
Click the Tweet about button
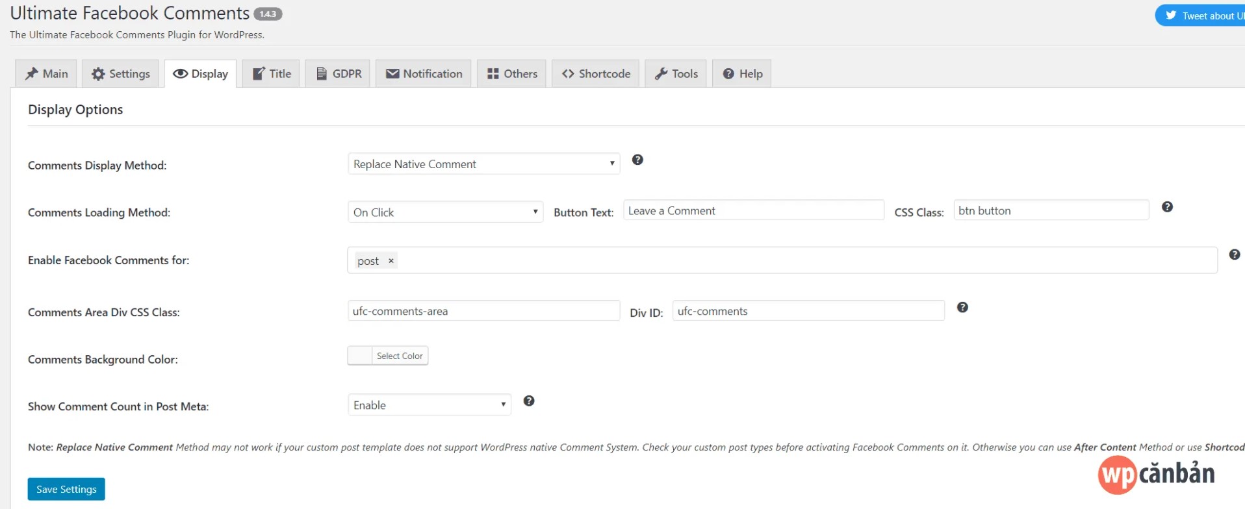[1202, 16]
